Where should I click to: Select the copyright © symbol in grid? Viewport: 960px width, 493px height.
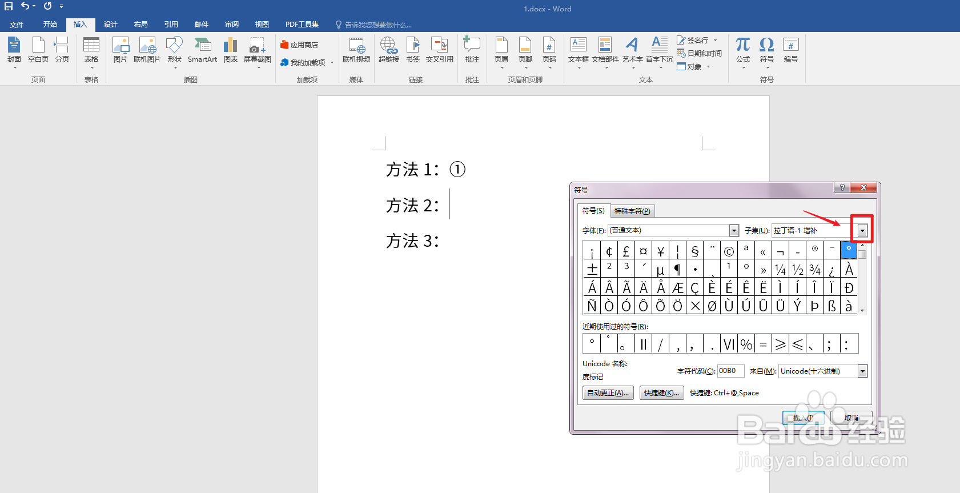pos(729,251)
